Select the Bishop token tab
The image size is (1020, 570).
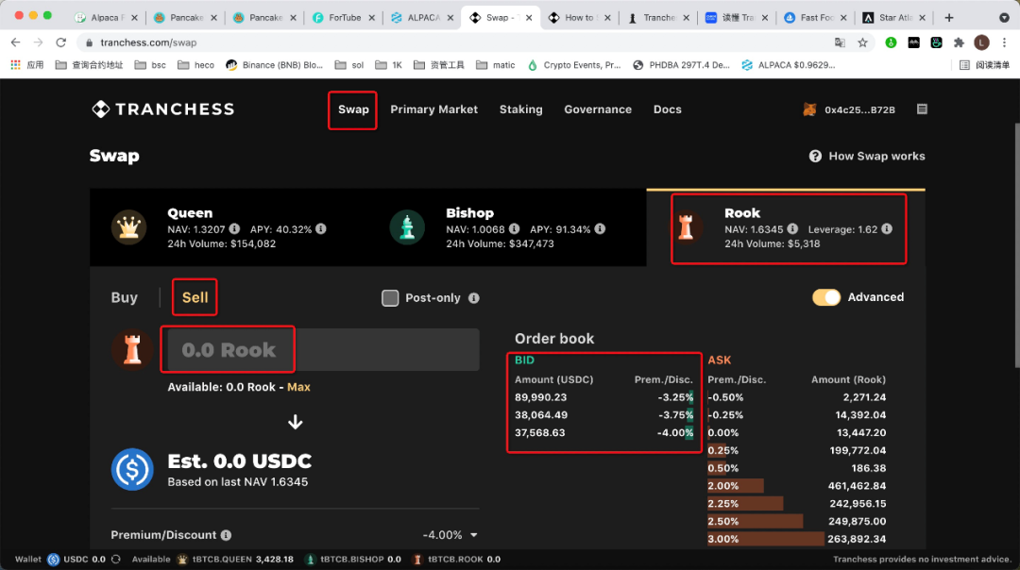(x=507, y=227)
